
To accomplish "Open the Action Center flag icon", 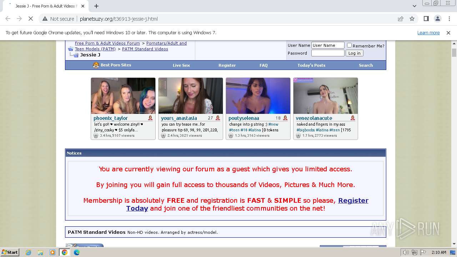I will click(x=422, y=252).
